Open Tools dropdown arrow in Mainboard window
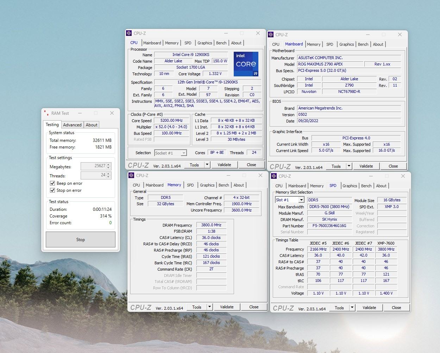This screenshot has height=353, width=440. click(349, 166)
